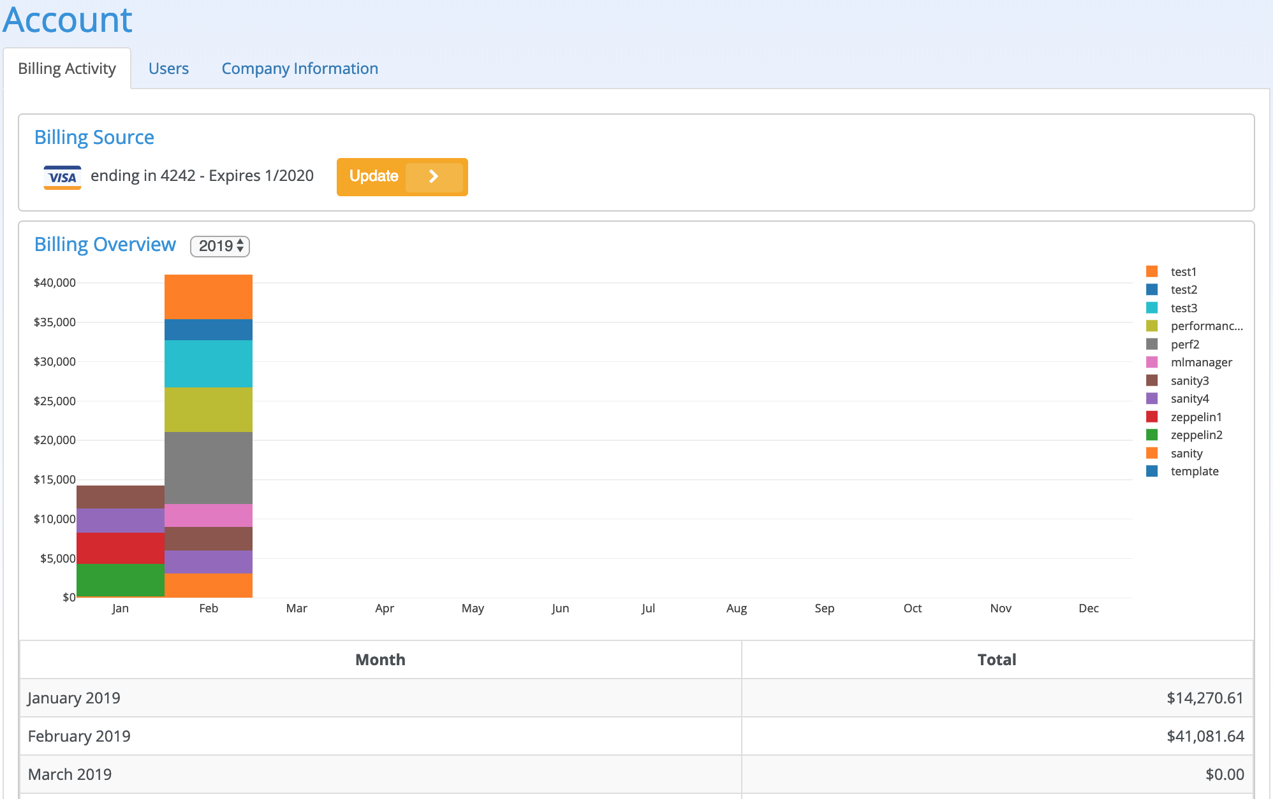Click the $41,081.64 total cell
This screenshot has height=799, width=1273.
pyautogui.click(x=997, y=736)
